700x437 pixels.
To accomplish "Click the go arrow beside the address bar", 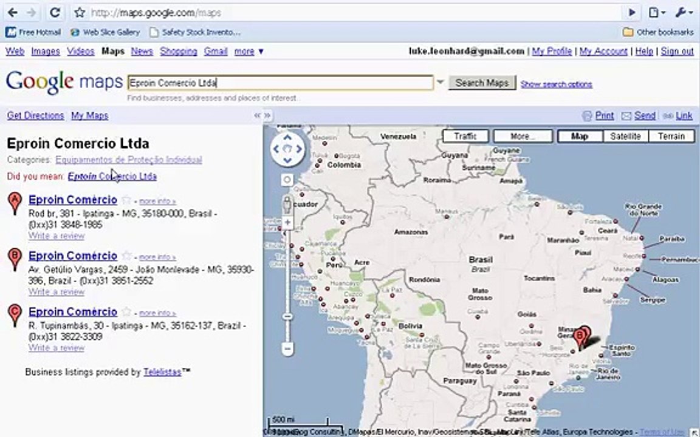I will coord(632,13).
